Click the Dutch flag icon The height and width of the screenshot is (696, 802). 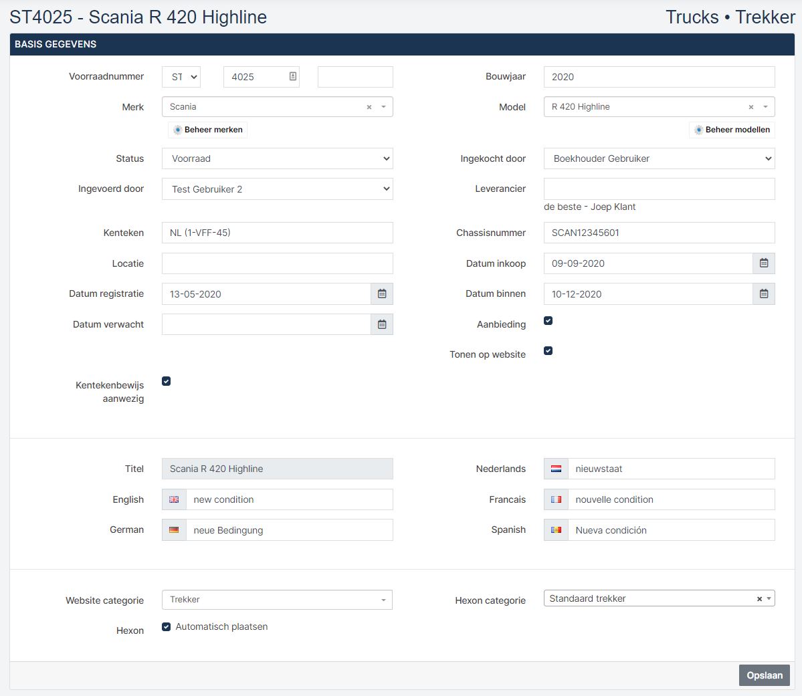(x=556, y=469)
